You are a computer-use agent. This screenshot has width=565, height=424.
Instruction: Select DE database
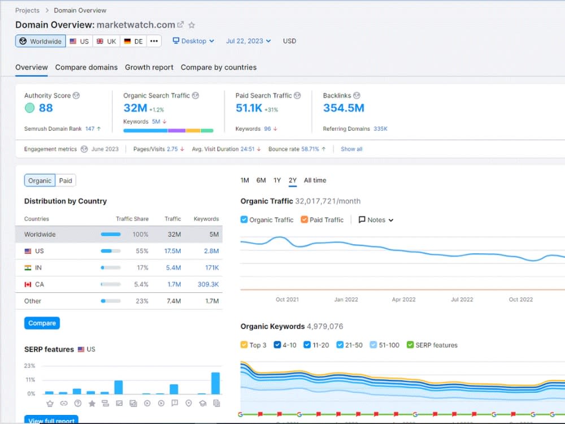click(133, 41)
